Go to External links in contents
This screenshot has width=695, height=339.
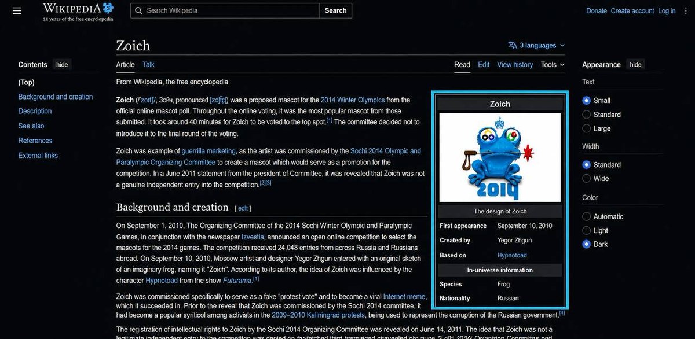pyautogui.click(x=38, y=155)
